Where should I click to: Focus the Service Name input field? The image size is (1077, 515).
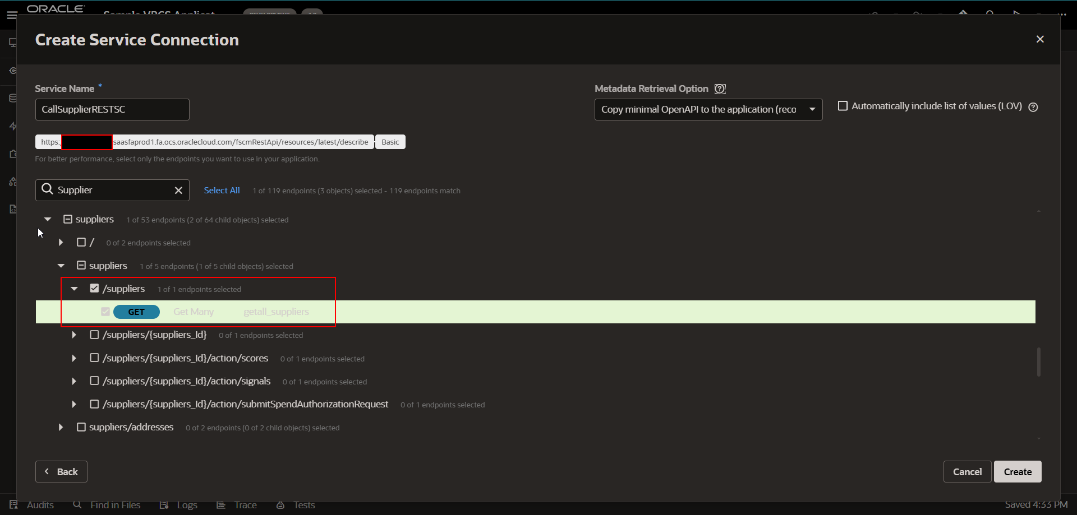[x=112, y=109]
